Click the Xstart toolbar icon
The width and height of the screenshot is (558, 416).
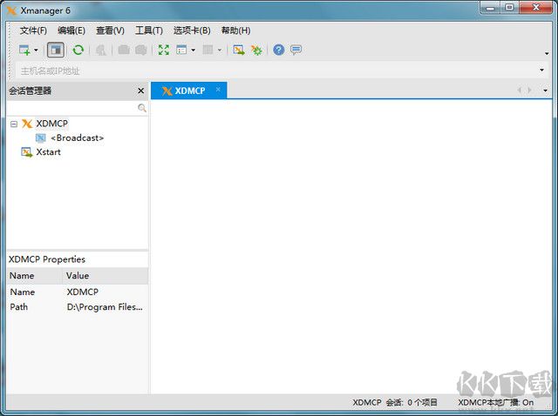point(238,50)
